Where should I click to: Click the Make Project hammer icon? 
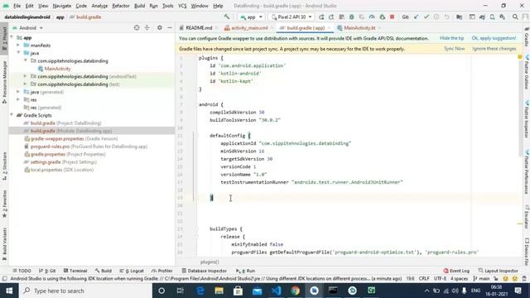pyautogui.click(x=227, y=17)
